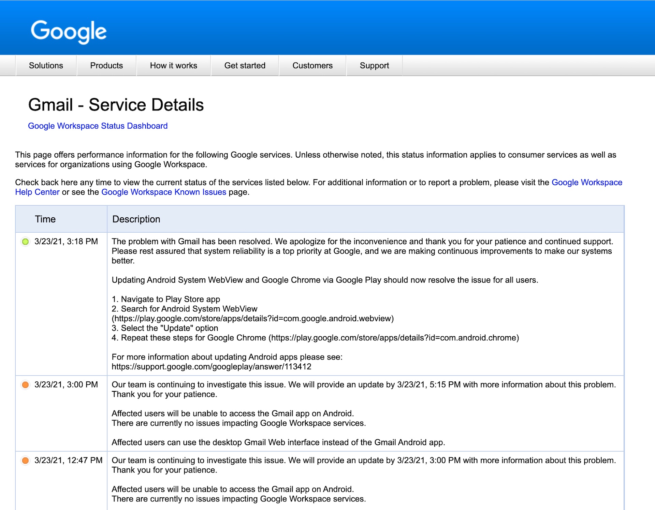Click the Gmail - Service Details heading
The width and height of the screenshot is (655, 510).
pos(116,105)
